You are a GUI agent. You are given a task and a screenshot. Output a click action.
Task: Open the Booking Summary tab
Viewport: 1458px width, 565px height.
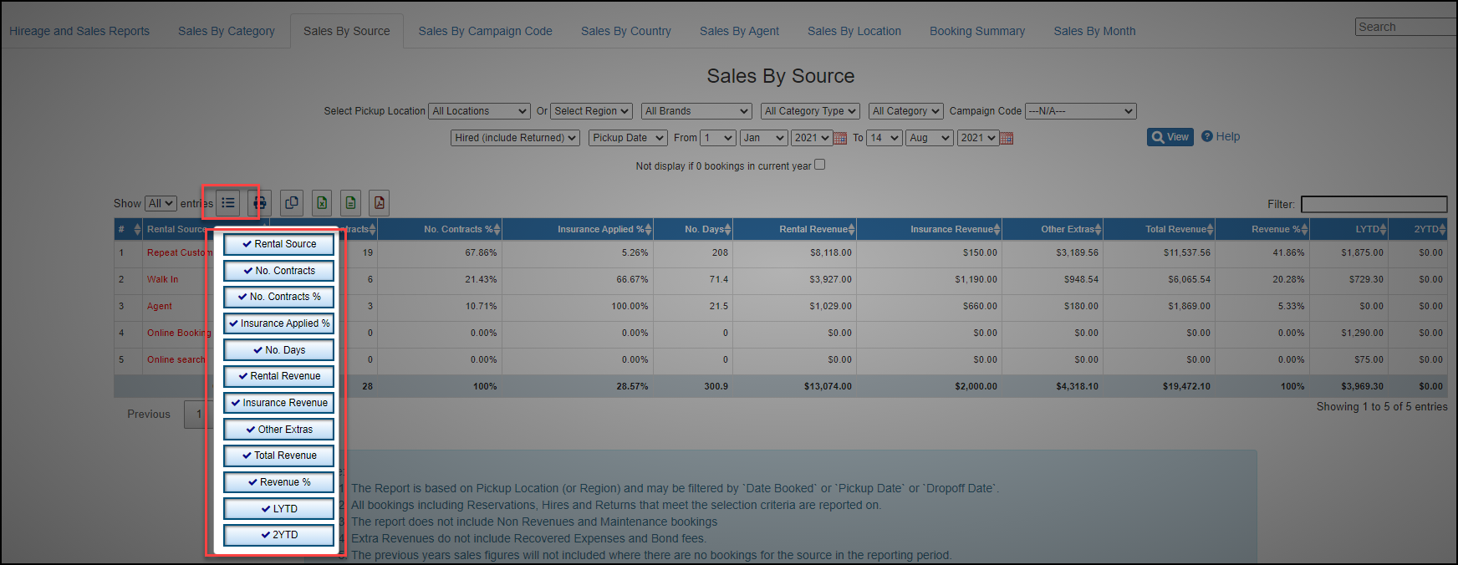point(976,31)
